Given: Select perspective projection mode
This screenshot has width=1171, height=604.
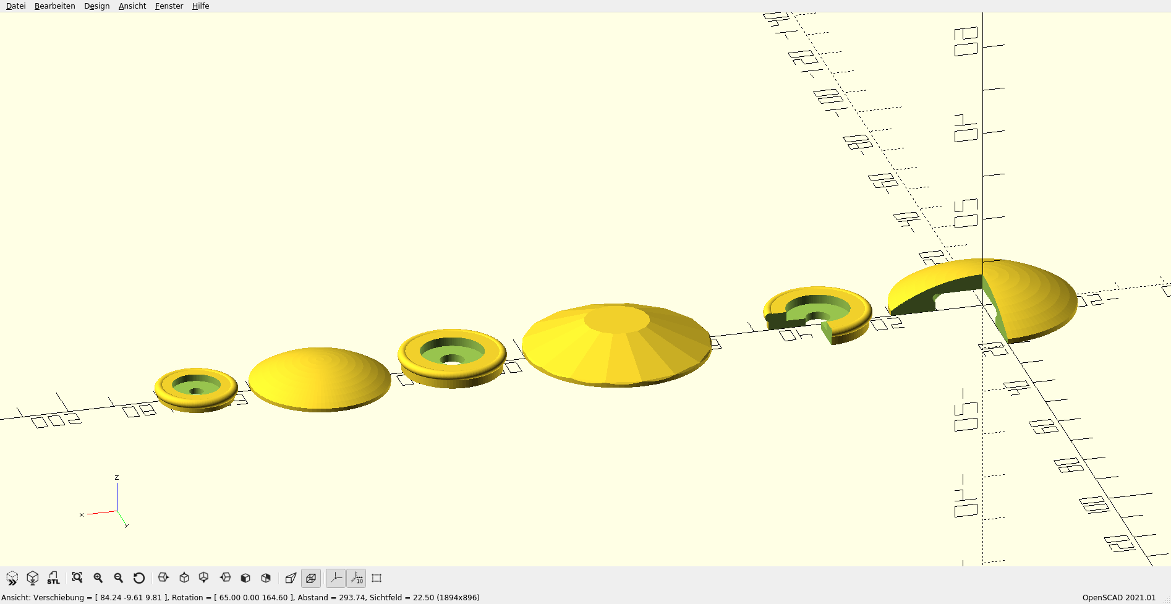Looking at the screenshot, I should point(291,578).
